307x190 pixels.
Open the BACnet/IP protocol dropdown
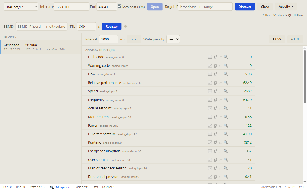coord(21,7)
